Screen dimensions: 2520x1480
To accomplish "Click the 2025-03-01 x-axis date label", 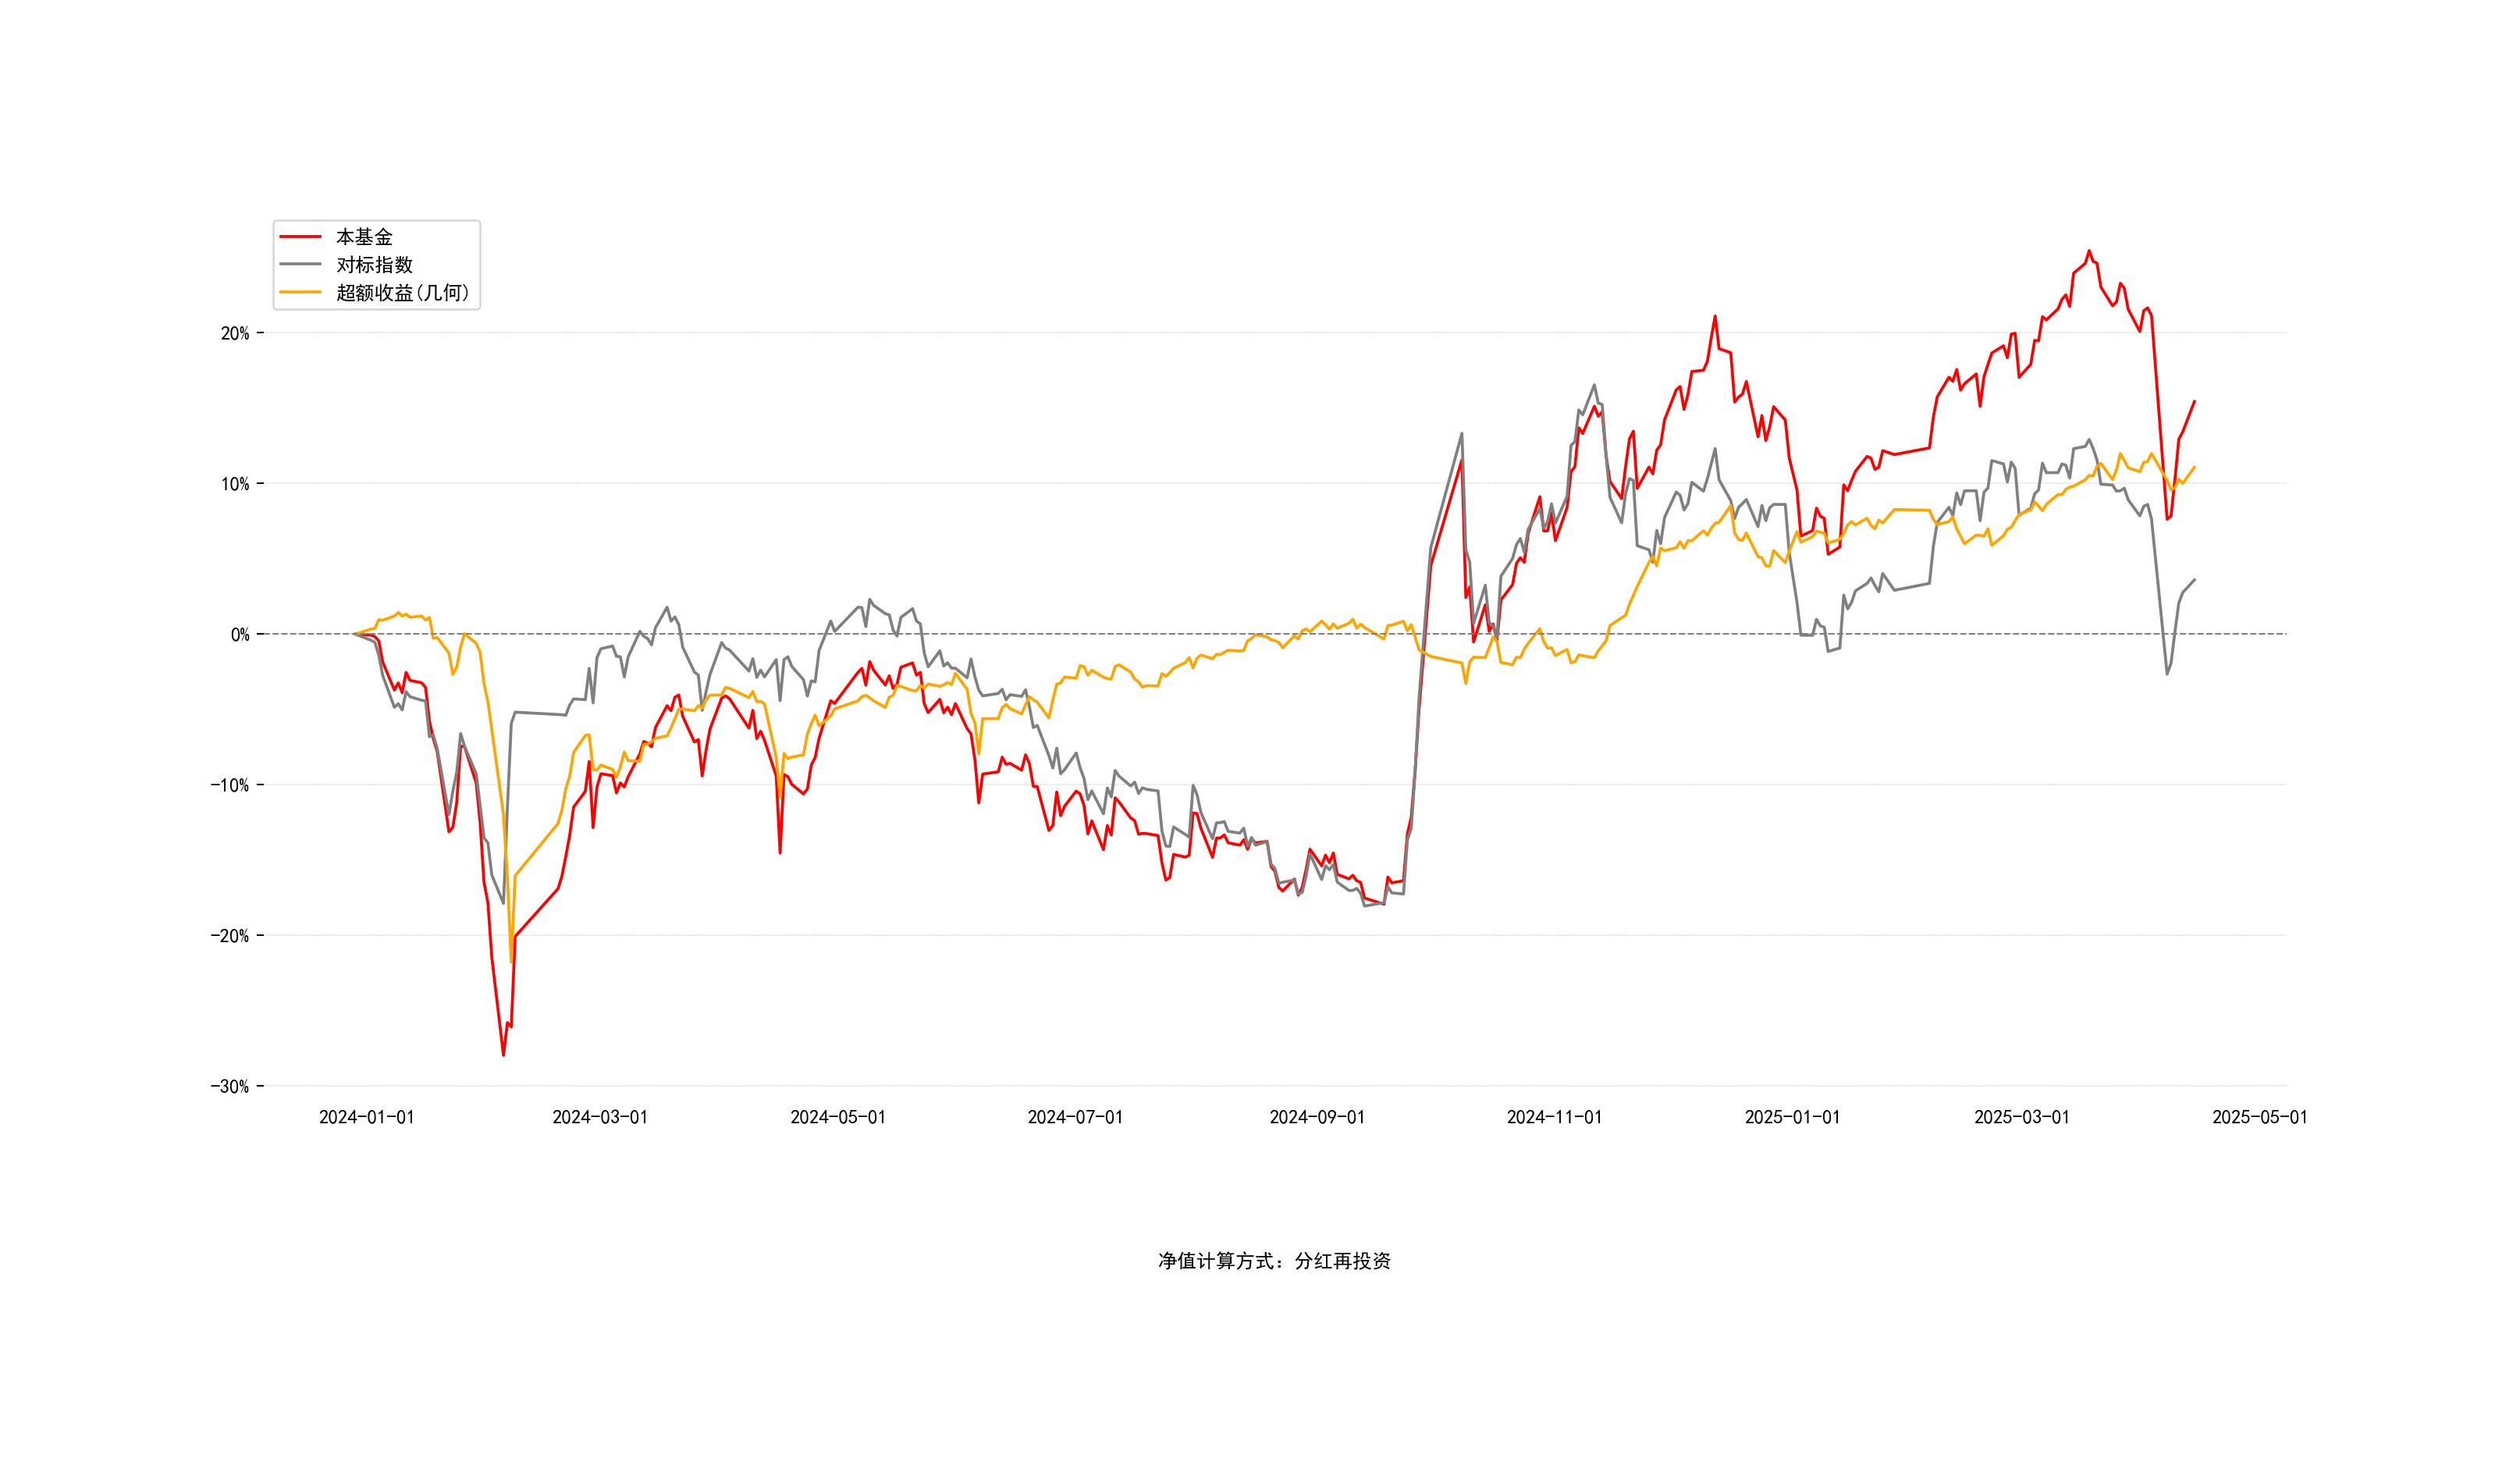I will tap(2021, 1118).
